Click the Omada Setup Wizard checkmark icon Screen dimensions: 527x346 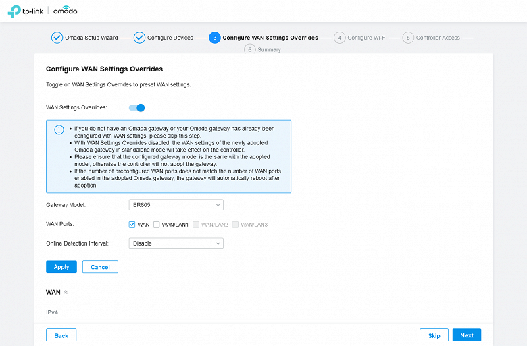[57, 38]
